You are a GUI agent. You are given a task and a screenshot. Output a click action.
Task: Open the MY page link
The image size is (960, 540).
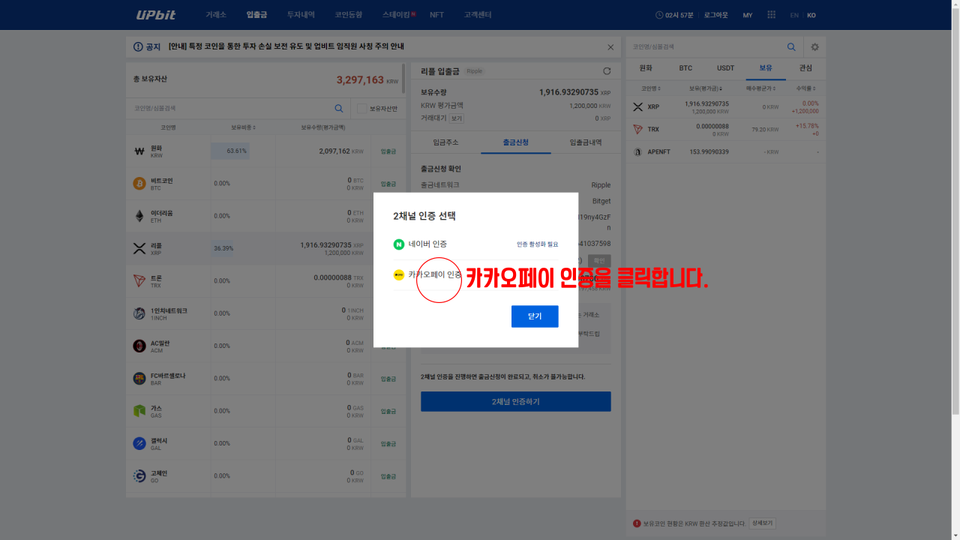click(748, 15)
